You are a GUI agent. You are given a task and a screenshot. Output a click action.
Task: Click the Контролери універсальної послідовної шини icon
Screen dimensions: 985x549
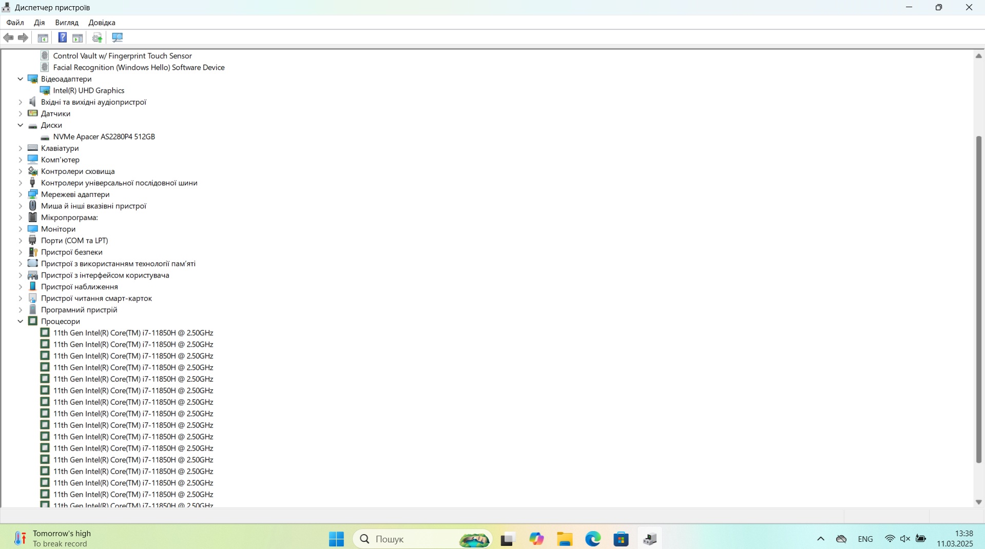click(33, 183)
